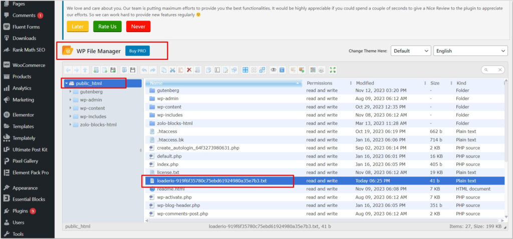Image resolution: width=513 pixels, height=239 pixels.
Task: Click the Invert selection icon
Action: point(262,70)
